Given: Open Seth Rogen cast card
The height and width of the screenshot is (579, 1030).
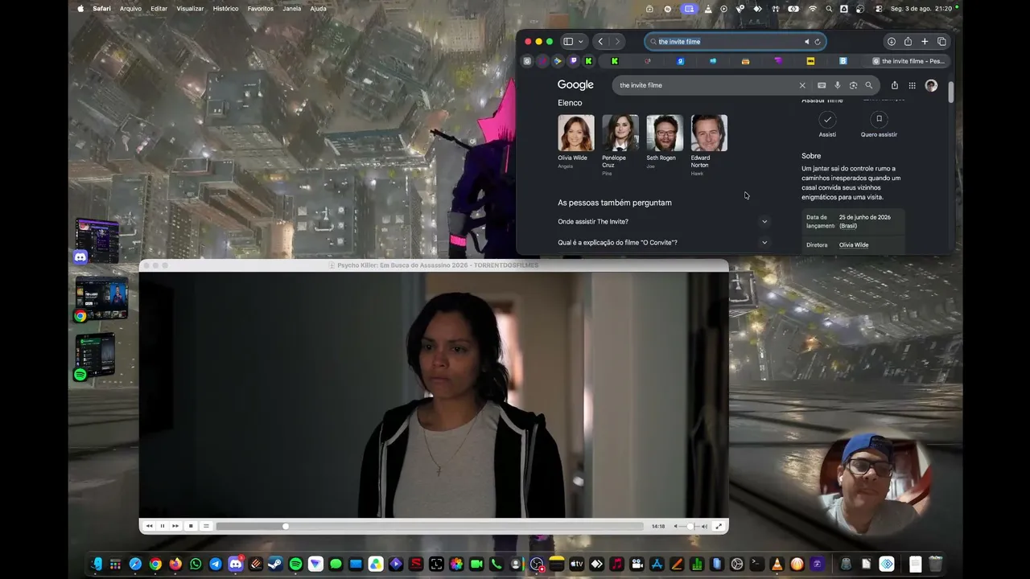Looking at the screenshot, I should click(x=665, y=142).
